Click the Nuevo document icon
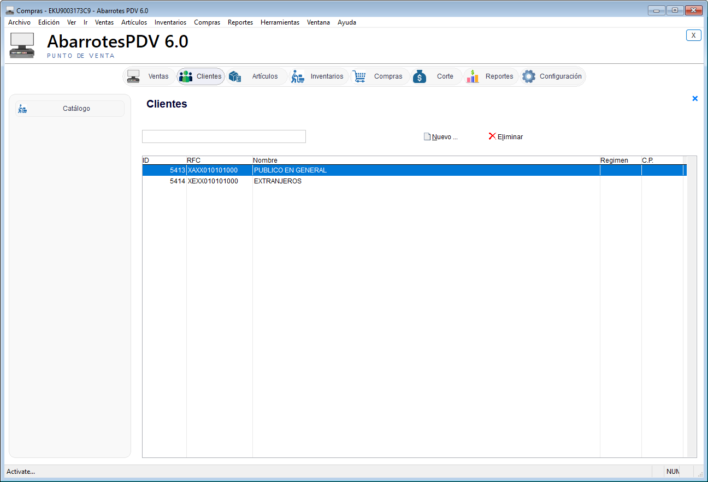 click(x=427, y=137)
